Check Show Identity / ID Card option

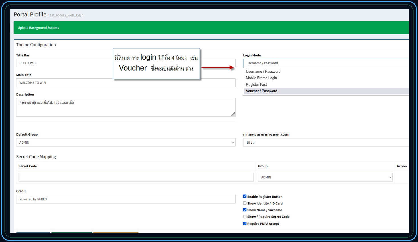coord(245,203)
